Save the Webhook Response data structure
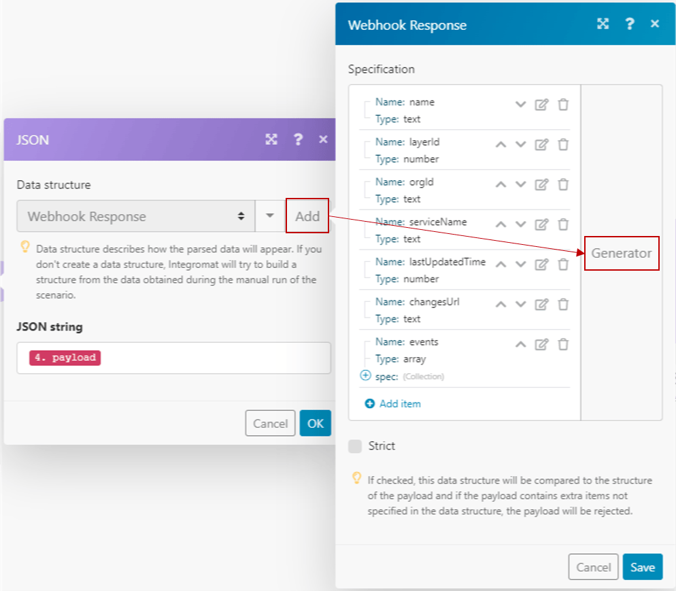The image size is (676, 591). [643, 567]
